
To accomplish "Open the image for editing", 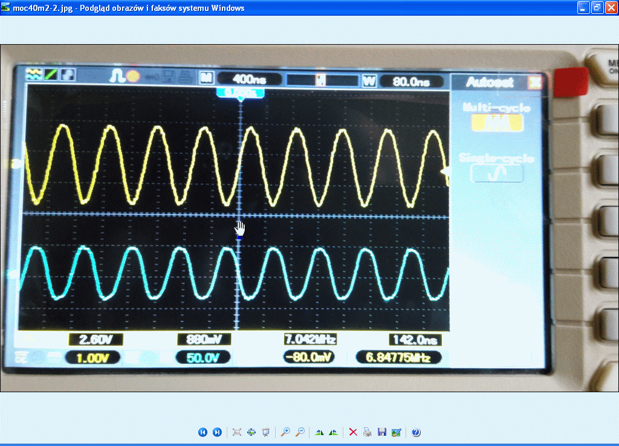I will tap(397, 432).
